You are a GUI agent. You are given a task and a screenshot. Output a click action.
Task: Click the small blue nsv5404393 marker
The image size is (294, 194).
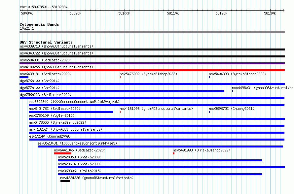[209, 77]
